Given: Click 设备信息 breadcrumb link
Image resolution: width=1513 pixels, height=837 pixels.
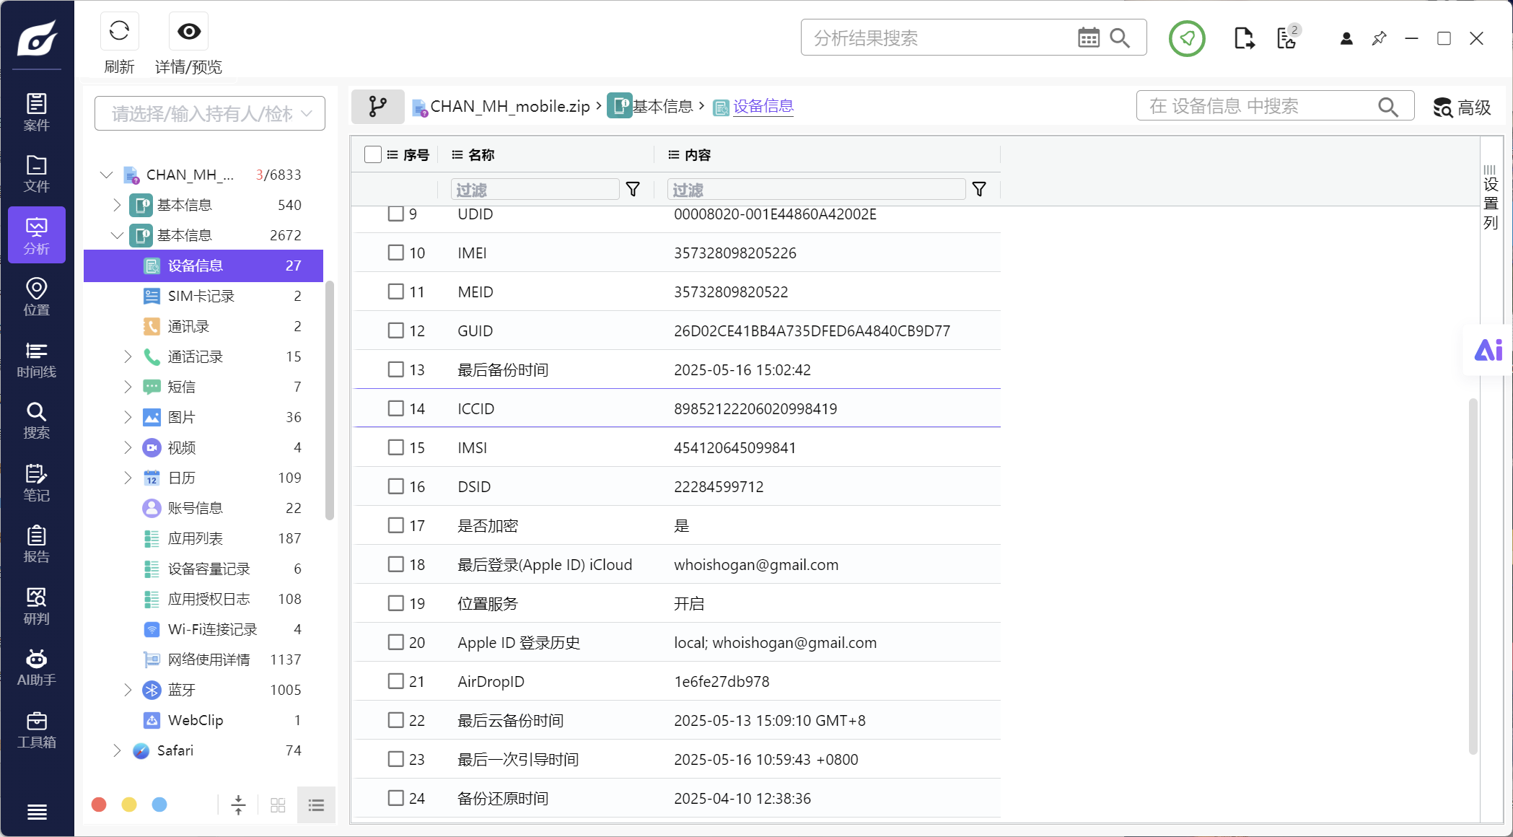Looking at the screenshot, I should pyautogui.click(x=763, y=107).
